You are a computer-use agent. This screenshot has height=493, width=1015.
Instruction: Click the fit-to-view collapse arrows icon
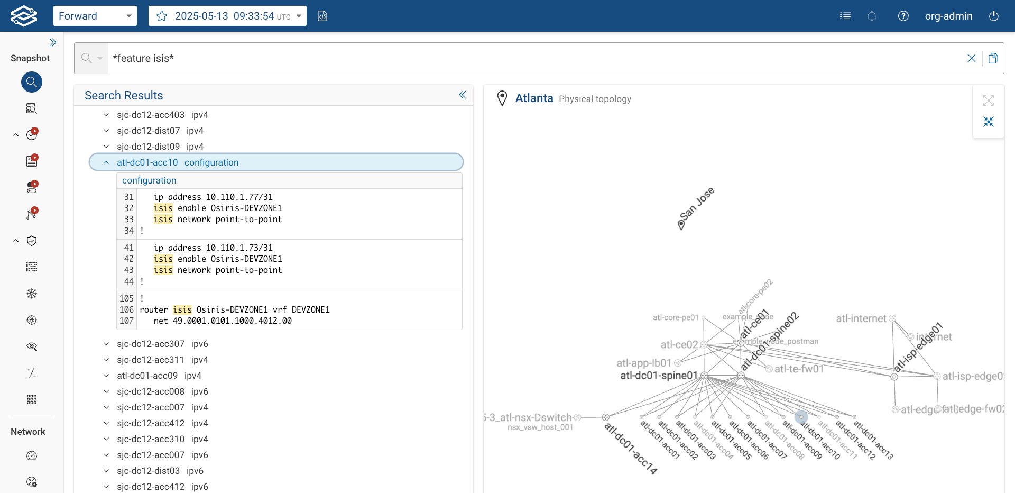tap(989, 122)
